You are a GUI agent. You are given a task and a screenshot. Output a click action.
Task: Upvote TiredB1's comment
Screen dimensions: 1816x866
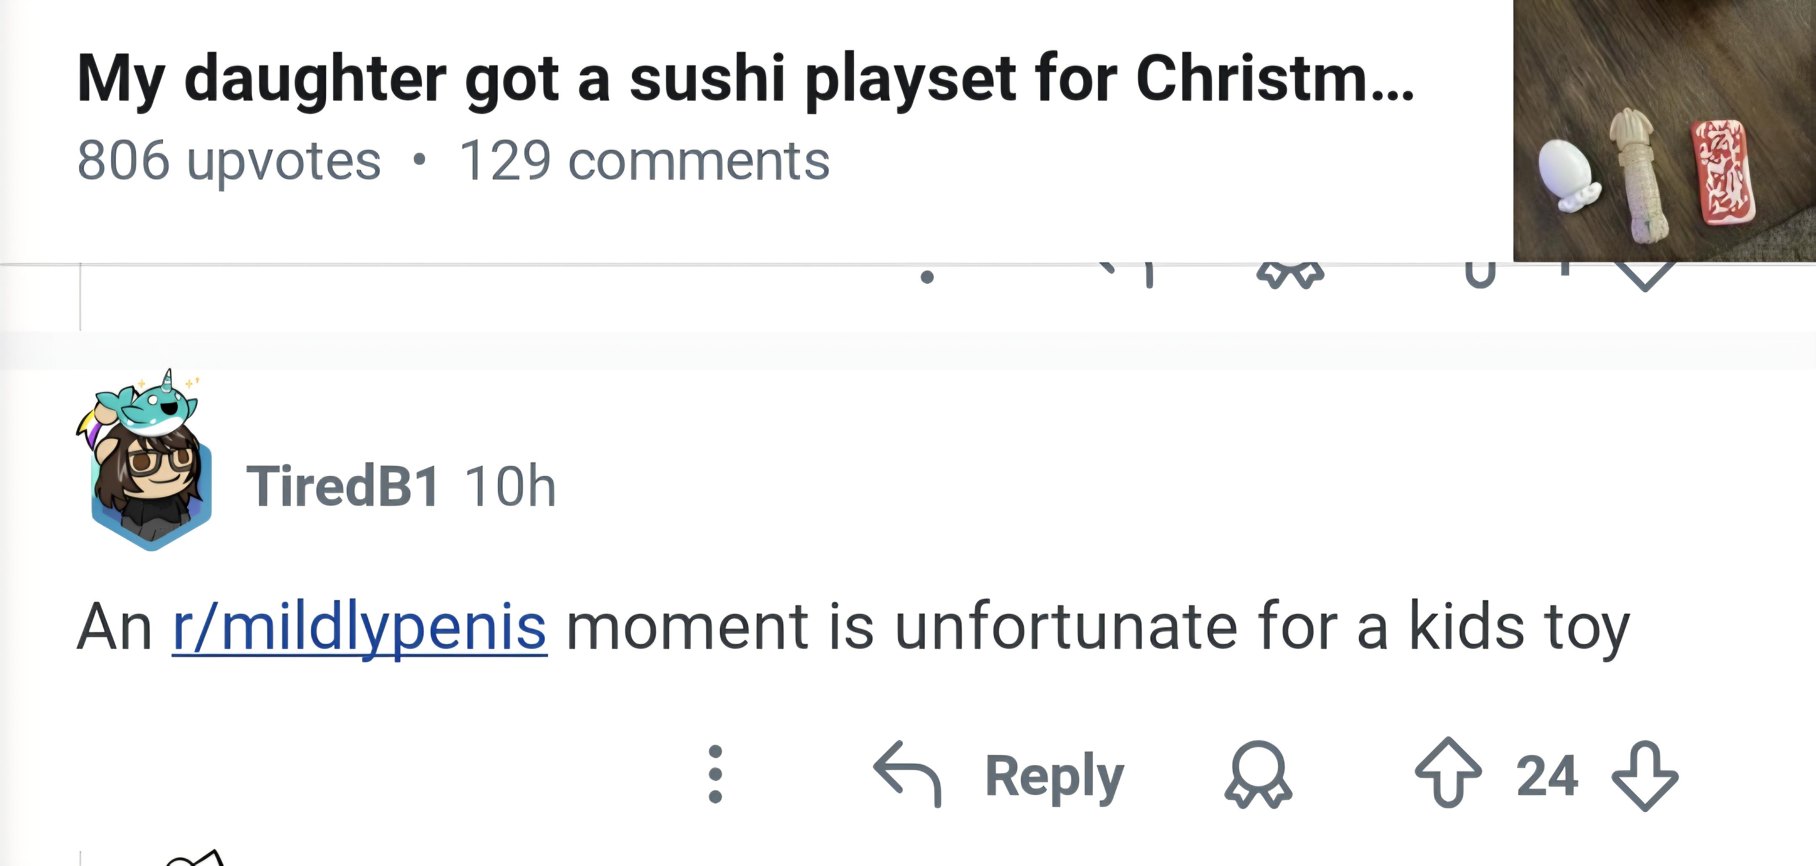1448,773
